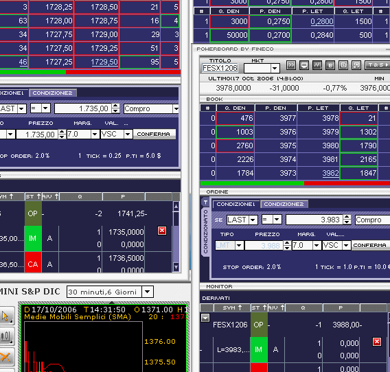Cancel the FESX1206 IM order with red X
390x372 pixels.
click(x=377, y=342)
